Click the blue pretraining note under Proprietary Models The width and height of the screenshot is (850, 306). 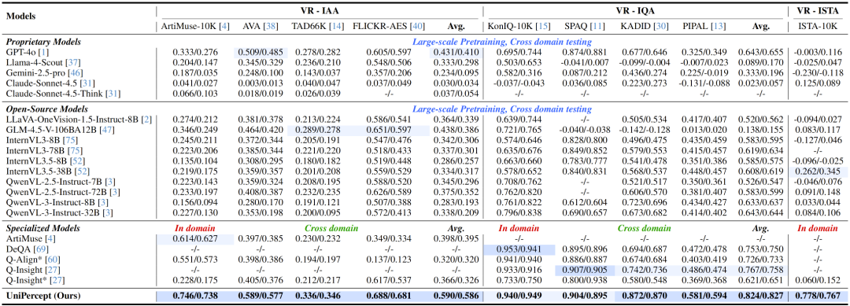tap(502, 42)
